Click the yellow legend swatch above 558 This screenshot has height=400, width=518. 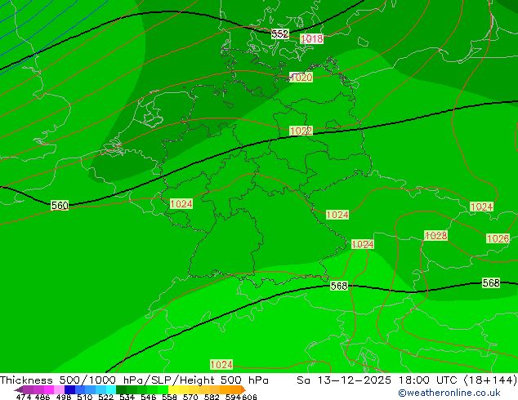coord(173,389)
